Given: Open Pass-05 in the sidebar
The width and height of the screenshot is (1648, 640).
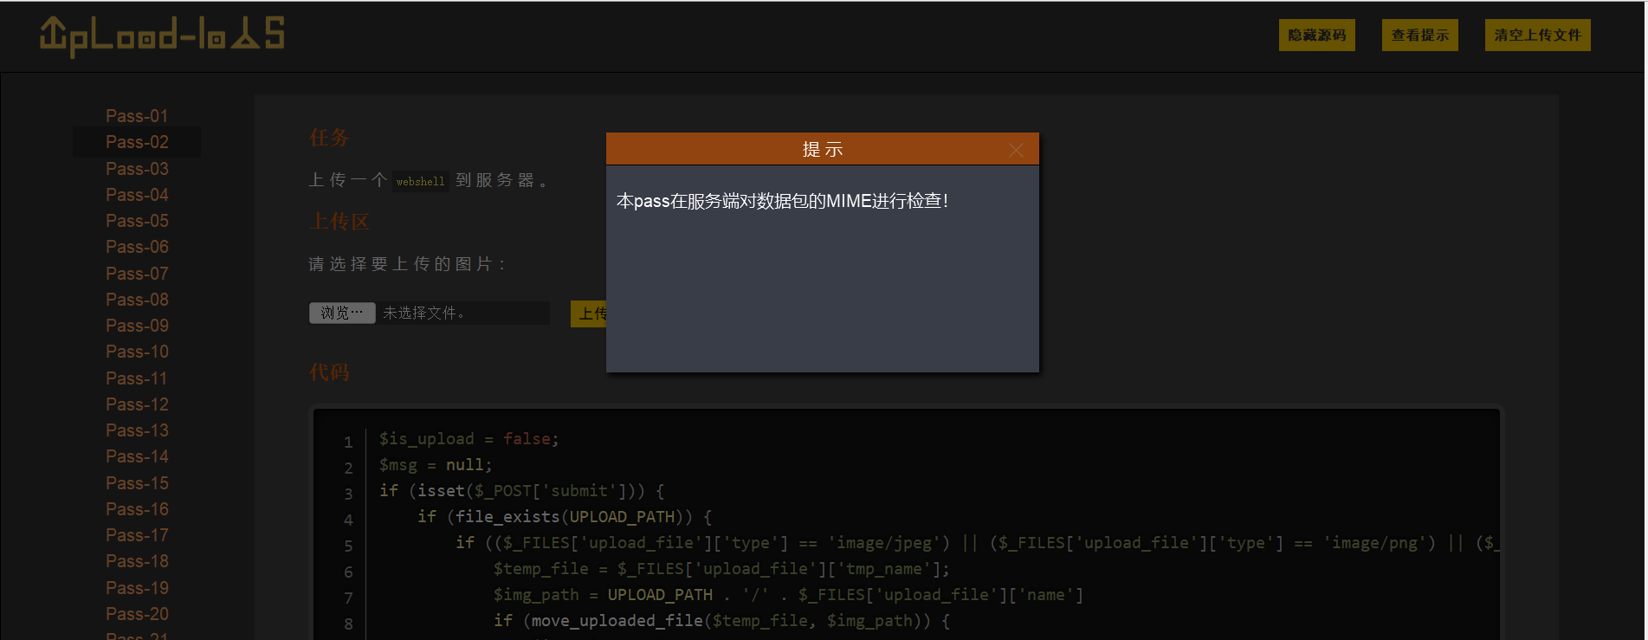Looking at the screenshot, I should pyautogui.click(x=137, y=221).
